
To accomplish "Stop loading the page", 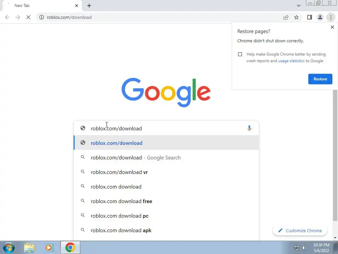I will pos(28,17).
